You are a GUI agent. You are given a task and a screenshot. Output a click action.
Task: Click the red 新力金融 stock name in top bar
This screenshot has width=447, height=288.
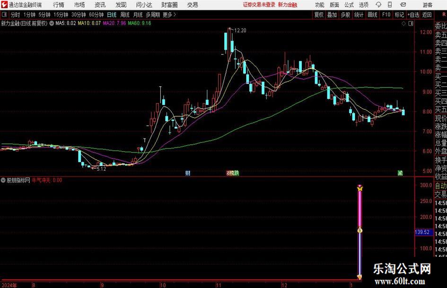288,5
